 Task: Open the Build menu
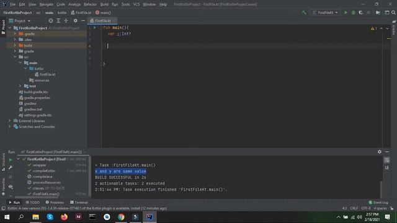(104, 4)
